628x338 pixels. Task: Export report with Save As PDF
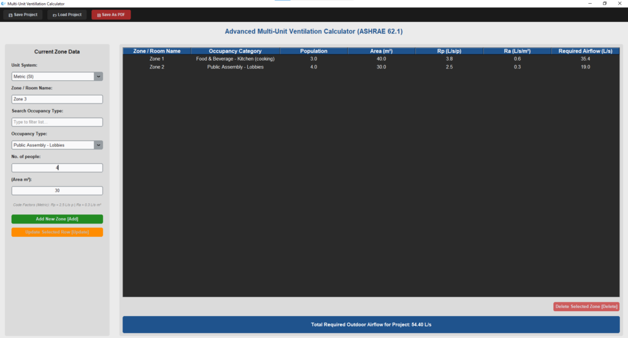click(111, 15)
